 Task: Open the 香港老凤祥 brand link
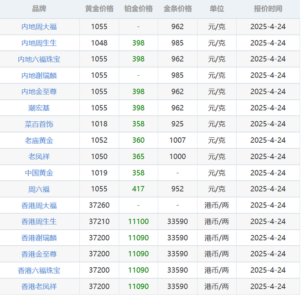tap(39, 286)
